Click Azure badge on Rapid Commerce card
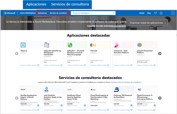 (155, 105)
